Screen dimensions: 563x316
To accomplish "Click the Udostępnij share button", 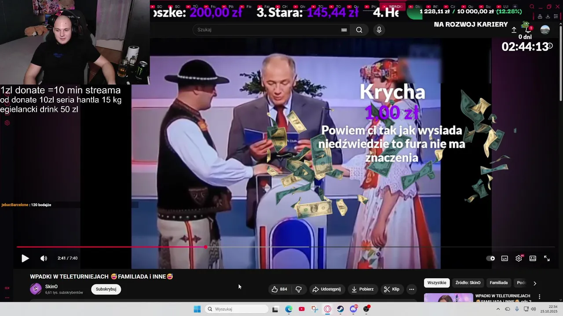I will 326,289.
